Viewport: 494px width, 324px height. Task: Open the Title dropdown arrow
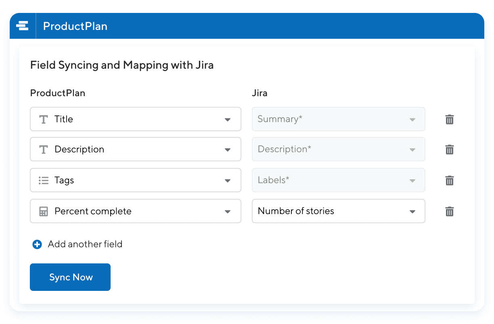click(228, 120)
